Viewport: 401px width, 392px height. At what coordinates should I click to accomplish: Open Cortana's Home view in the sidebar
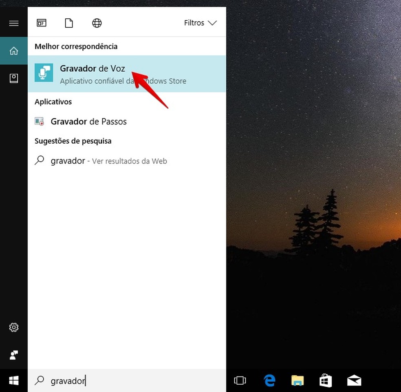click(13, 50)
